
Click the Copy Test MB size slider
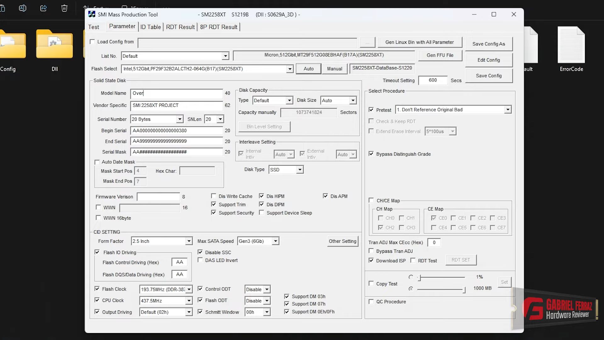441,289
